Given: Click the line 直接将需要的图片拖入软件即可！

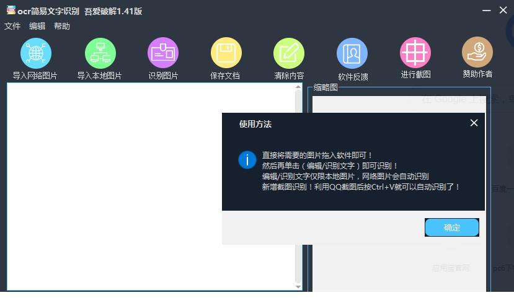Looking at the screenshot, I should pyautogui.click(x=317, y=156).
